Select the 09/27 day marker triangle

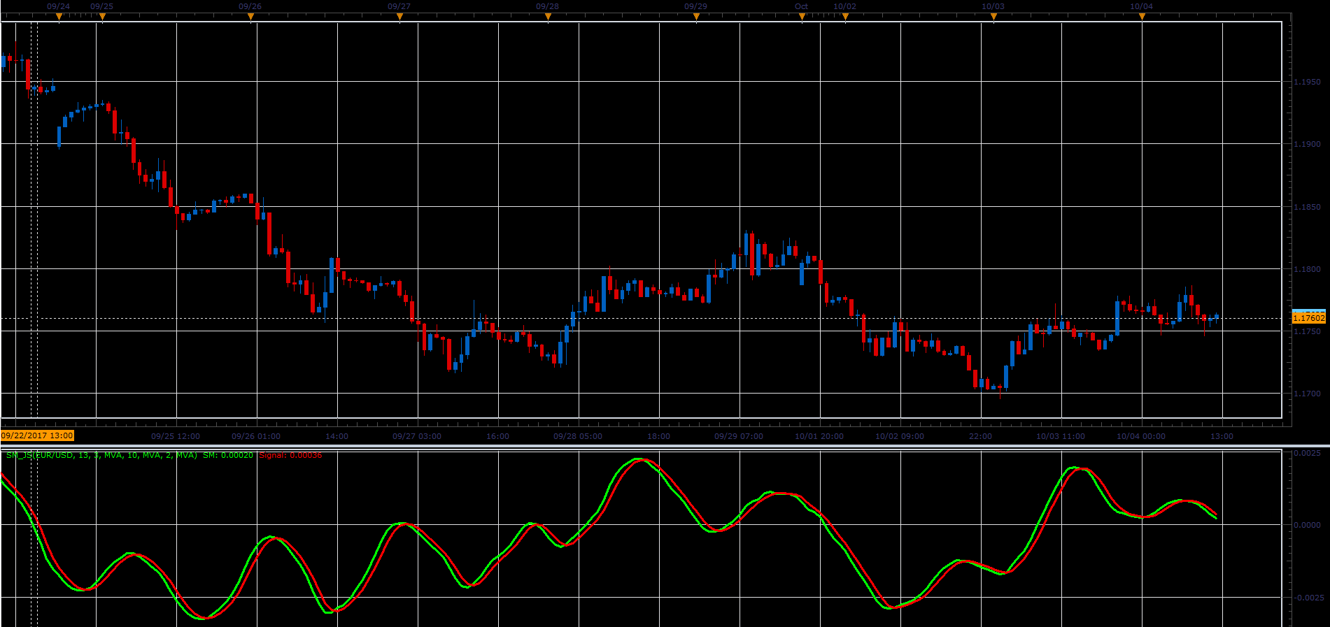click(399, 17)
